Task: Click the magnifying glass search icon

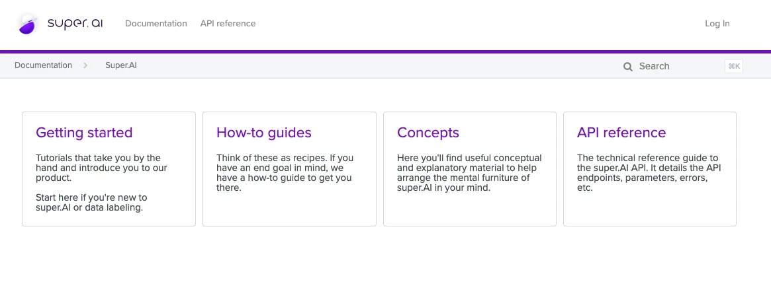Action: (x=628, y=67)
